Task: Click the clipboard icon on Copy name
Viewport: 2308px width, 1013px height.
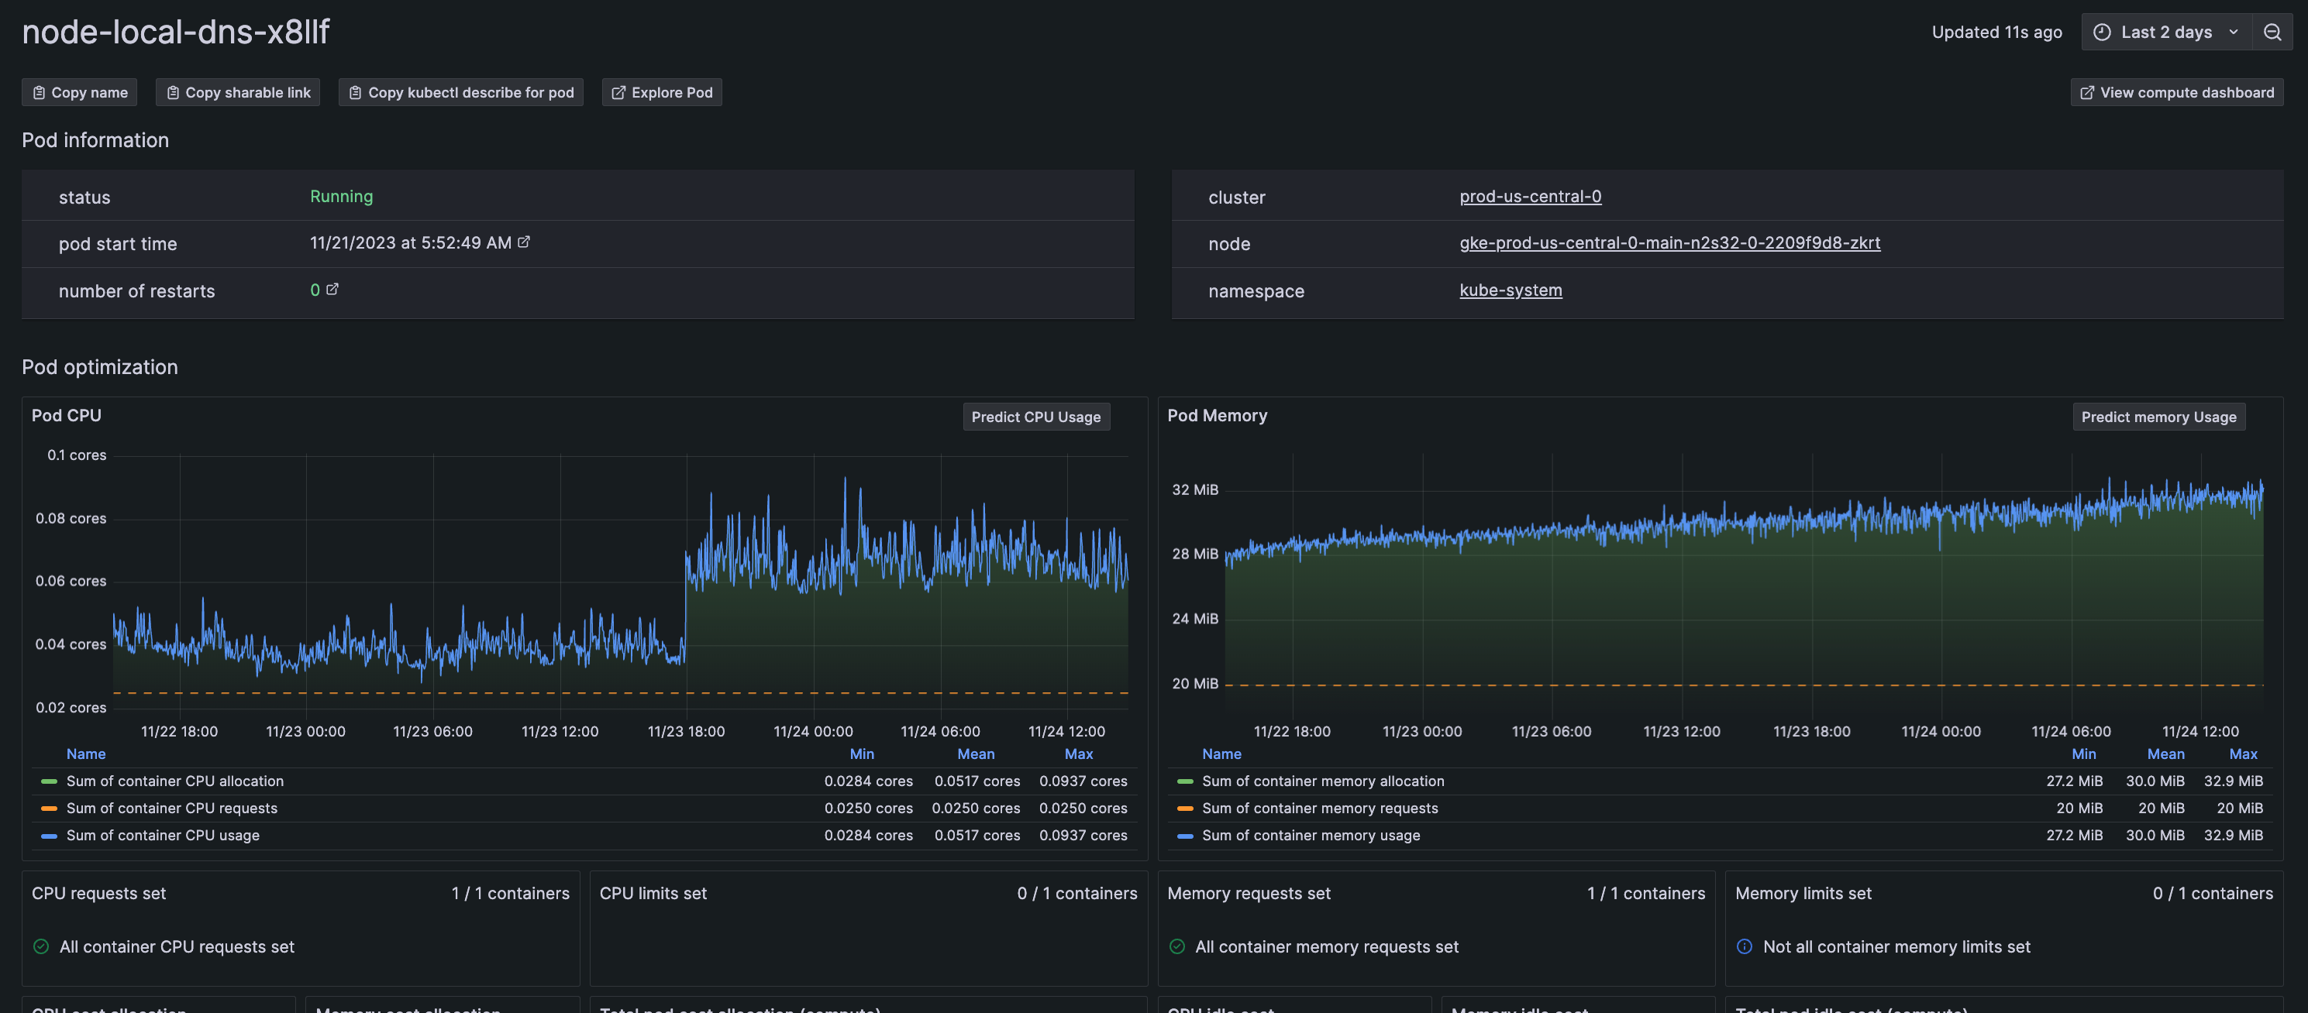Action: click(x=40, y=91)
